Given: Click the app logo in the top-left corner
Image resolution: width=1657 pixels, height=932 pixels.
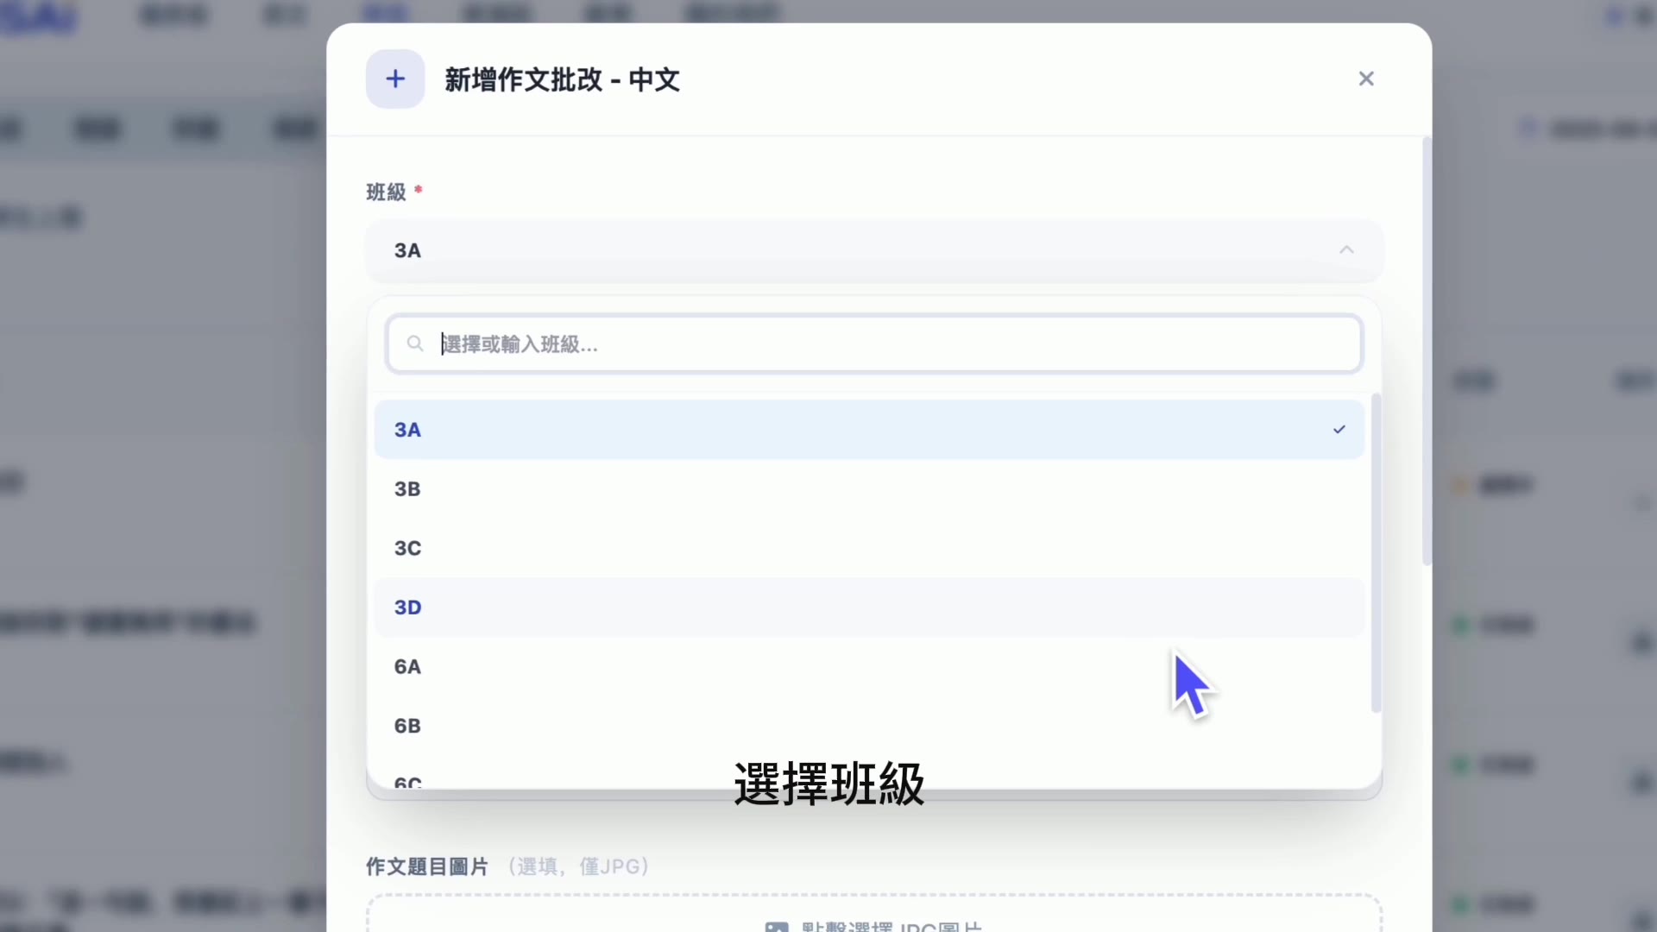Looking at the screenshot, I should coord(39,17).
